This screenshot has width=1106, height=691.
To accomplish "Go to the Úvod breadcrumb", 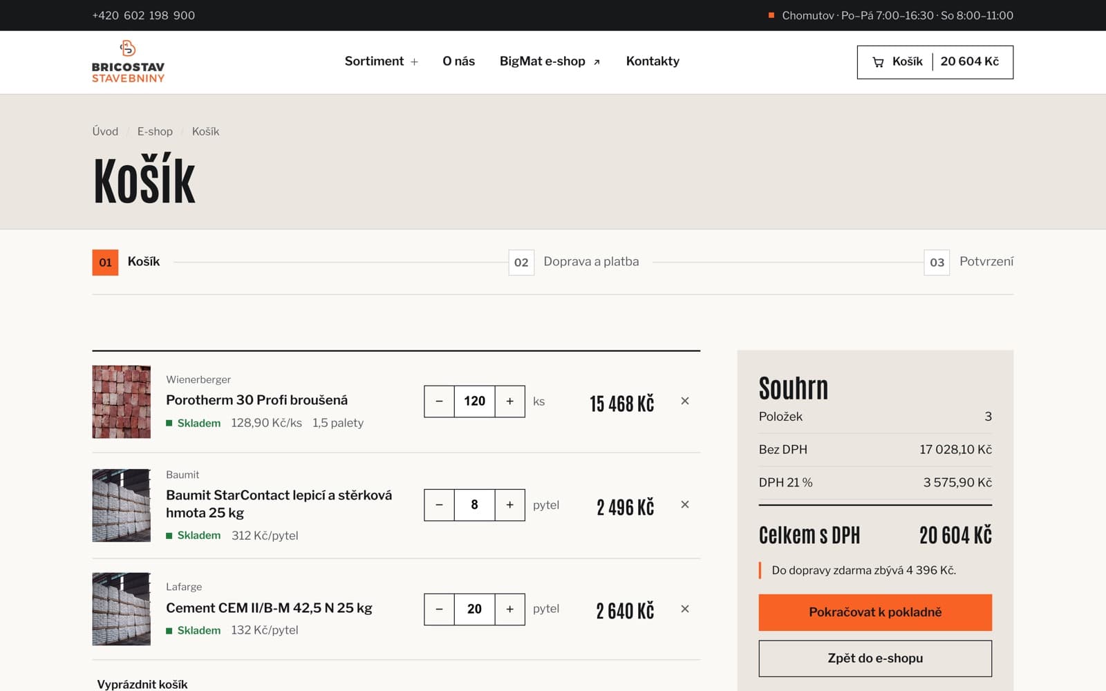I will (x=105, y=131).
